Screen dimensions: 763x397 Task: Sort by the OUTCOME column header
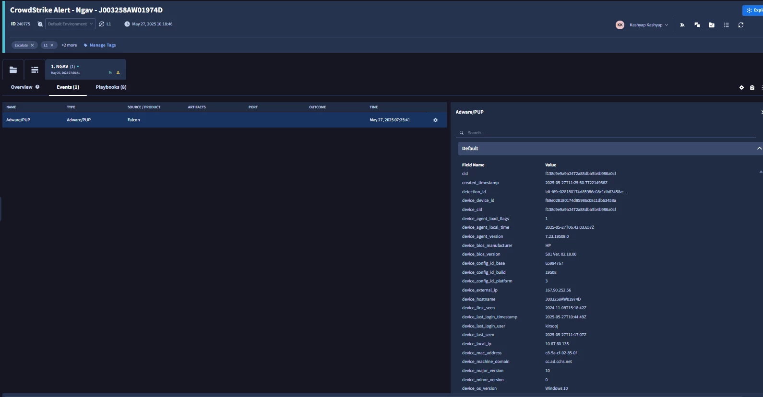pyautogui.click(x=317, y=107)
